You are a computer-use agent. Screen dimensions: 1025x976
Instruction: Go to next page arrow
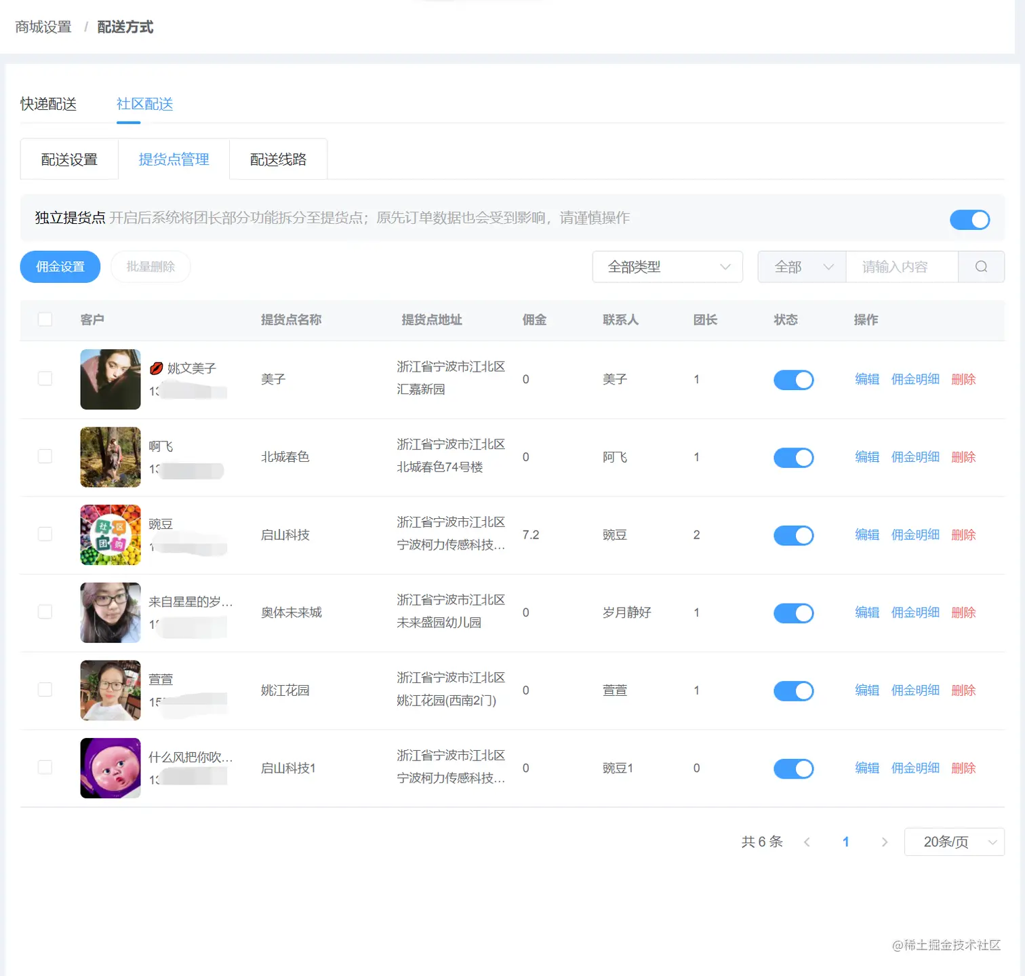pyautogui.click(x=884, y=842)
